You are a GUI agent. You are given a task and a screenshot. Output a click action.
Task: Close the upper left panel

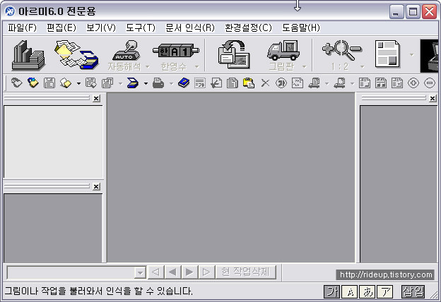click(x=96, y=98)
